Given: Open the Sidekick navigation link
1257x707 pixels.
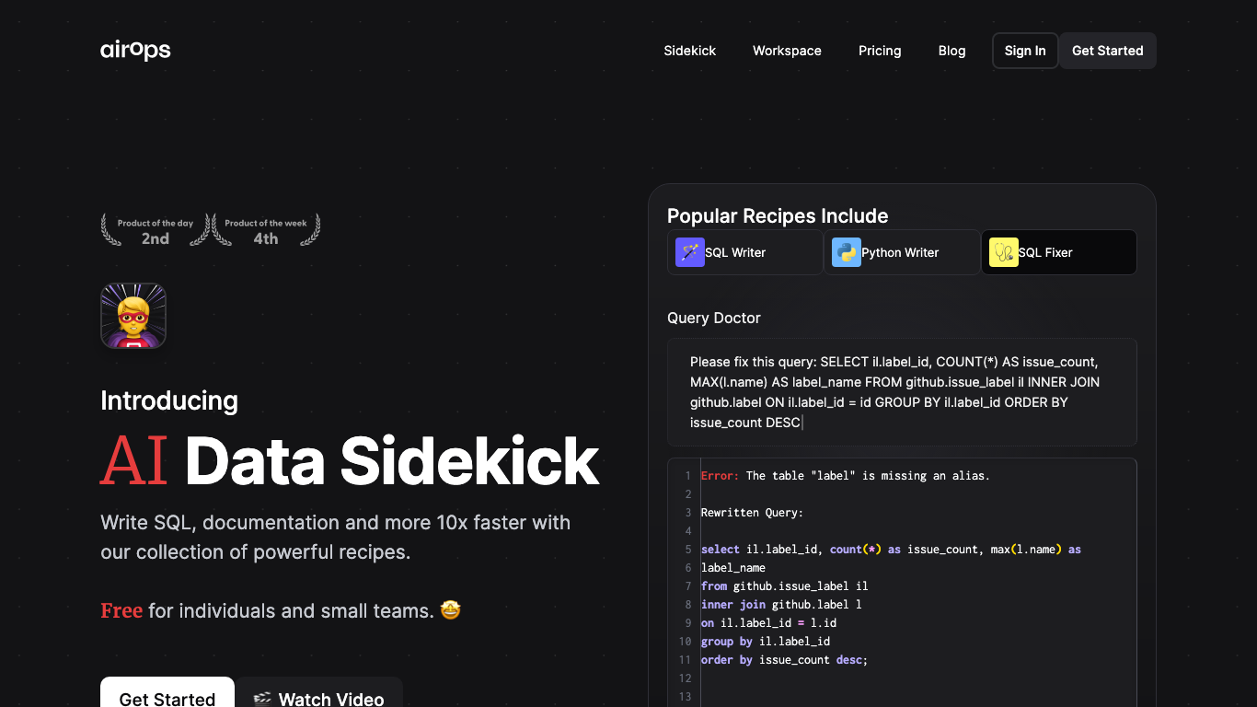Looking at the screenshot, I should tap(689, 51).
